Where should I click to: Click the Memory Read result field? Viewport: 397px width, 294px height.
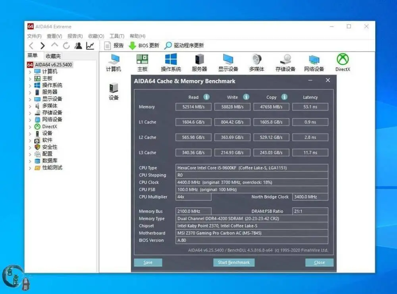click(x=193, y=107)
